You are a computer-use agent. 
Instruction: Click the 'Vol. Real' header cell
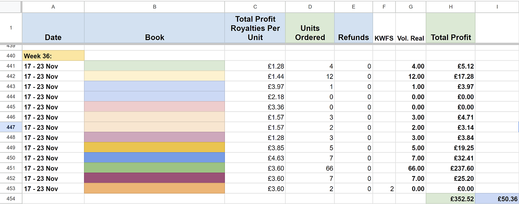411,28
